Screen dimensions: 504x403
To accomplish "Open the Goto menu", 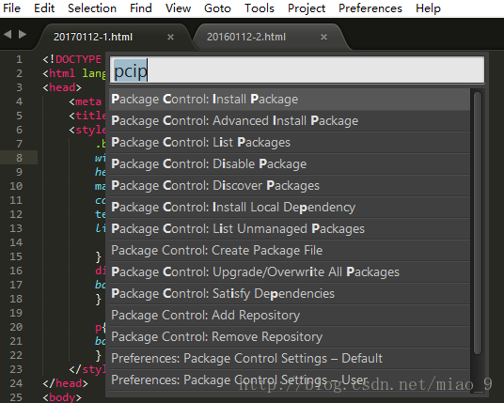I will point(217,8).
